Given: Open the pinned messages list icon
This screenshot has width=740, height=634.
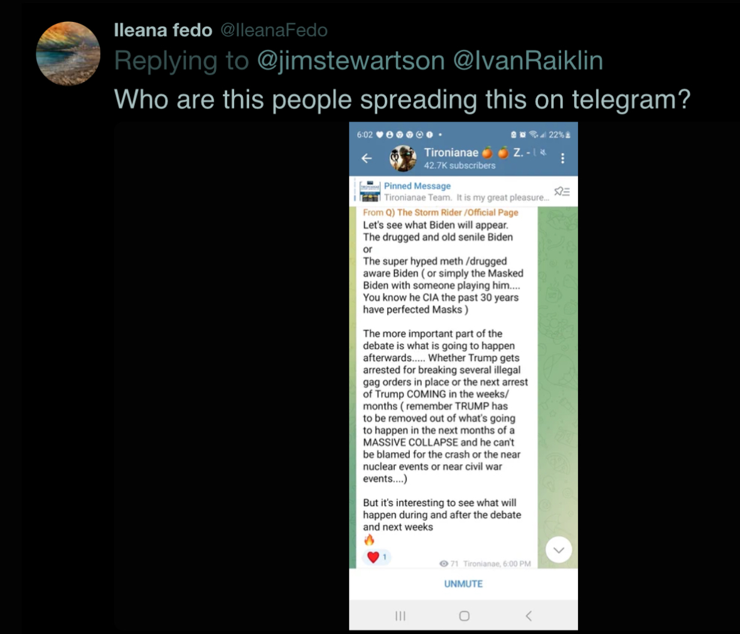Looking at the screenshot, I should pyautogui.click(x=562, y=191).
